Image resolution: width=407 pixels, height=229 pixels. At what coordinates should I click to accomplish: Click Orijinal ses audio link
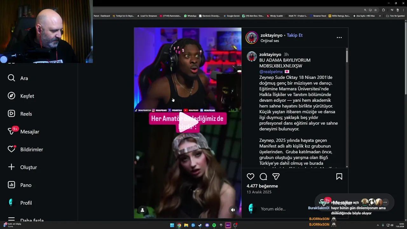click(x=270, y=41)
